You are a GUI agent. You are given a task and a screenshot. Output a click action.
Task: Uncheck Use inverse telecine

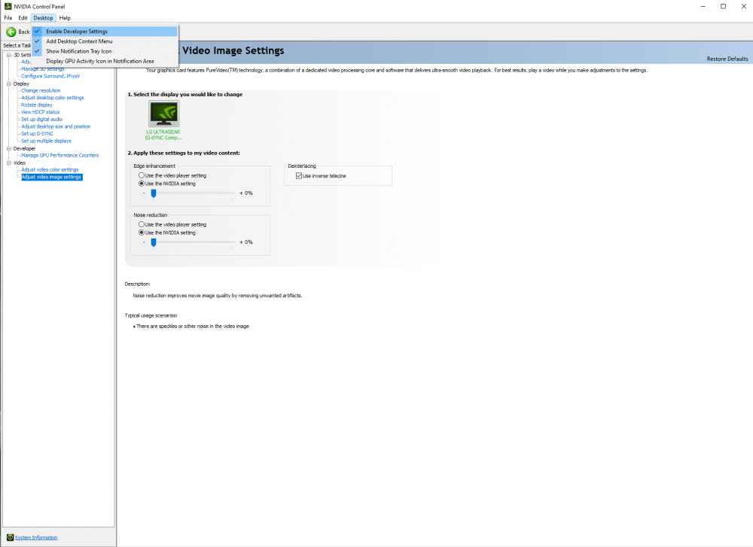(298, 175)
